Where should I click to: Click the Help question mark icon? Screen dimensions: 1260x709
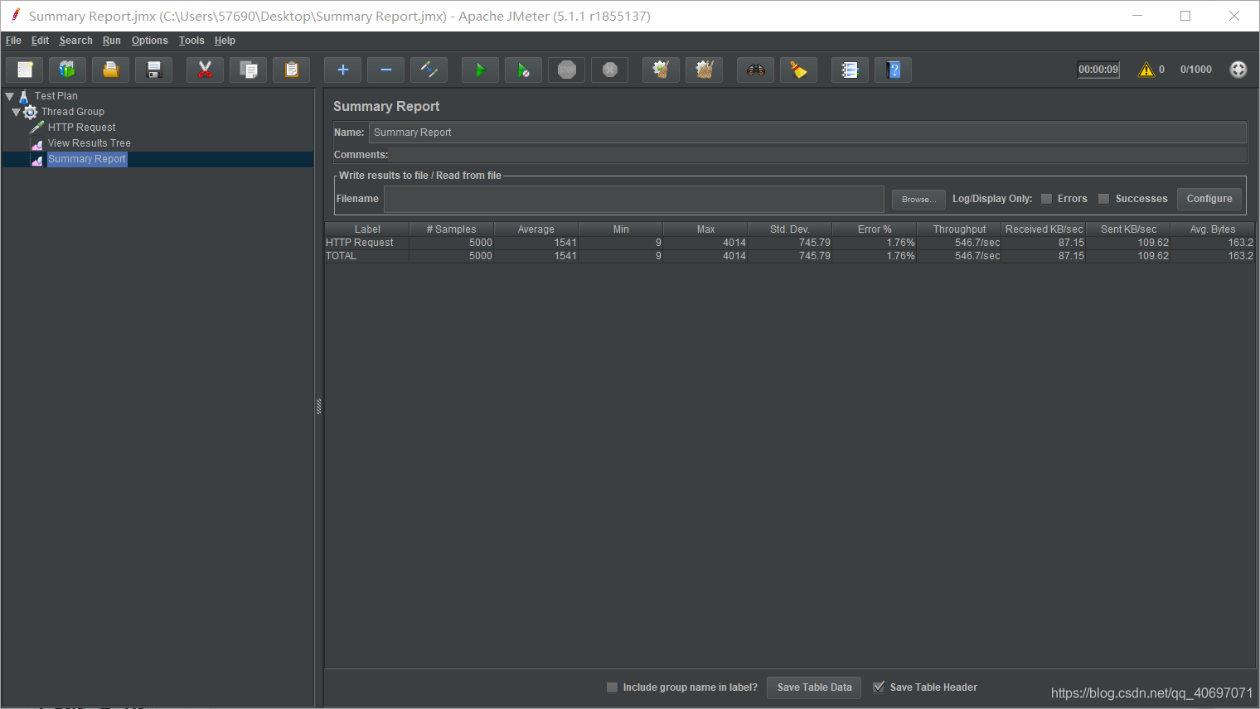[x=893, y=70]
